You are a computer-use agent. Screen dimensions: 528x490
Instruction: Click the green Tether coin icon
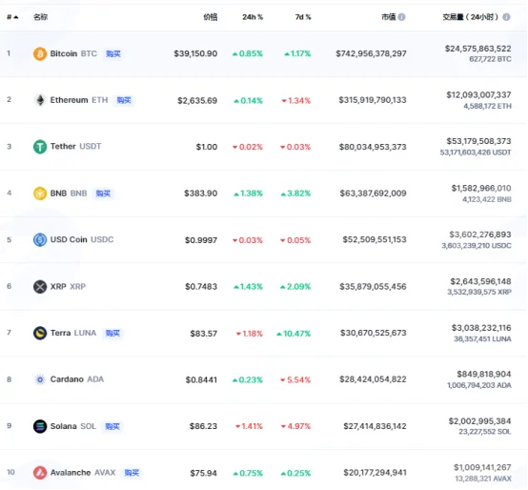pyautogui.click(x=40, y=147)
